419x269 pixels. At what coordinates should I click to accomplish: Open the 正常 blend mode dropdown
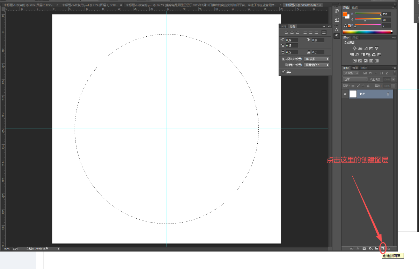tap(355, 79)
